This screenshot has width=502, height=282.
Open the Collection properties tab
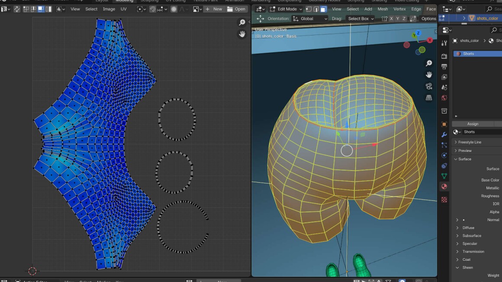click(x=444, y=111)
